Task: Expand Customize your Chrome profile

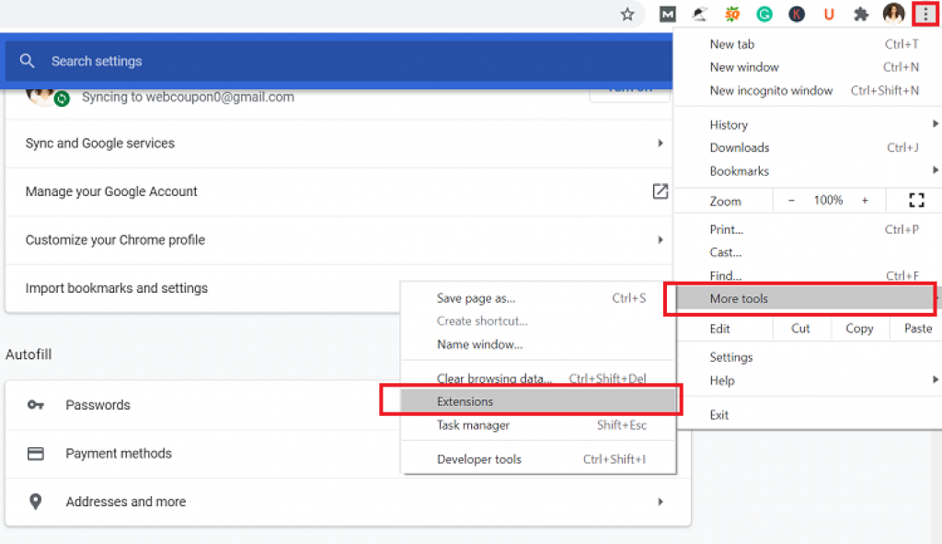Action: coord(660,240)
